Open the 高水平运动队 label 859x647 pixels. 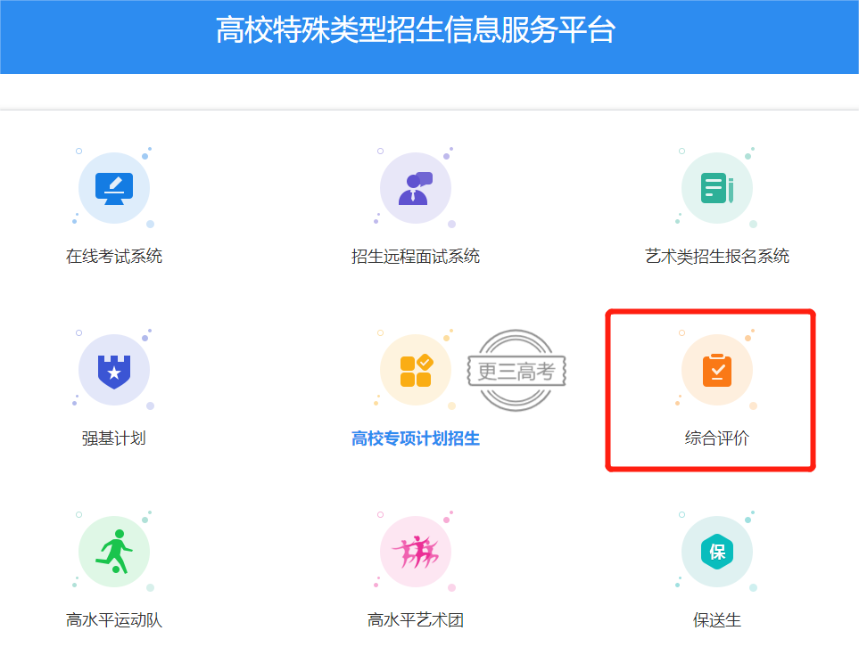(x=114, y=619)
